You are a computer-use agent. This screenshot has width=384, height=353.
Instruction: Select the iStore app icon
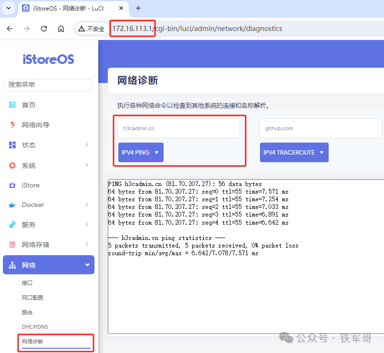(x=12, y=185)
